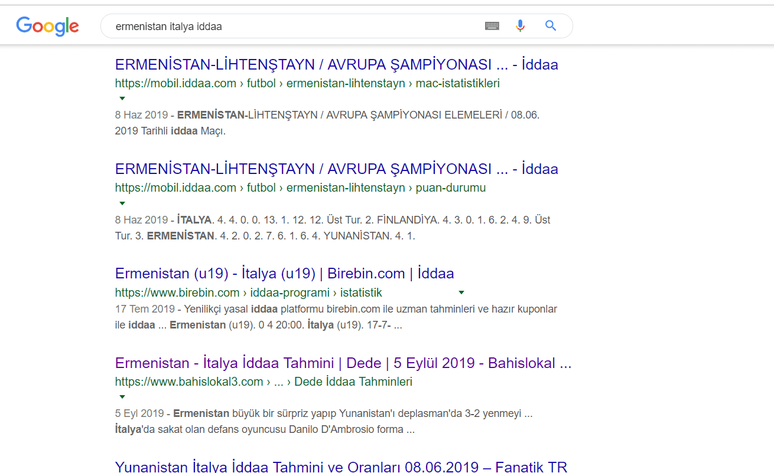Click snippet line 'ile iddaa ... Ermenistan (u19). 0 4 20:00'
This screenshot has width=774, height=473.
click(258, 325)
